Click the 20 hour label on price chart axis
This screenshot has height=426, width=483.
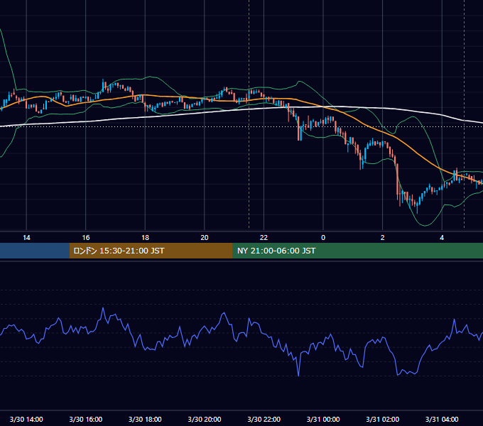205,238
